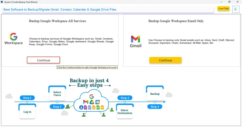Click the Select Destination step card

(x=125, y=111)
